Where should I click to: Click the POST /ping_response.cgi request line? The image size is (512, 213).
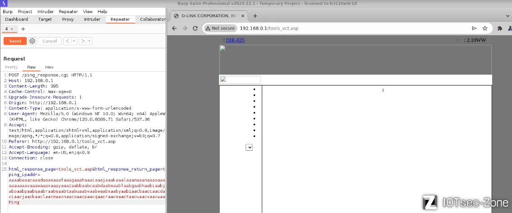(50, 75)
